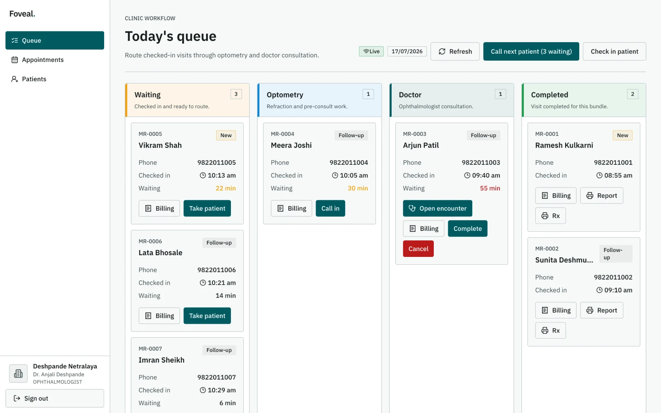Viewport: 661px width, 413px height.
Task: Check in a patient
Action: (x=614, y=51)
